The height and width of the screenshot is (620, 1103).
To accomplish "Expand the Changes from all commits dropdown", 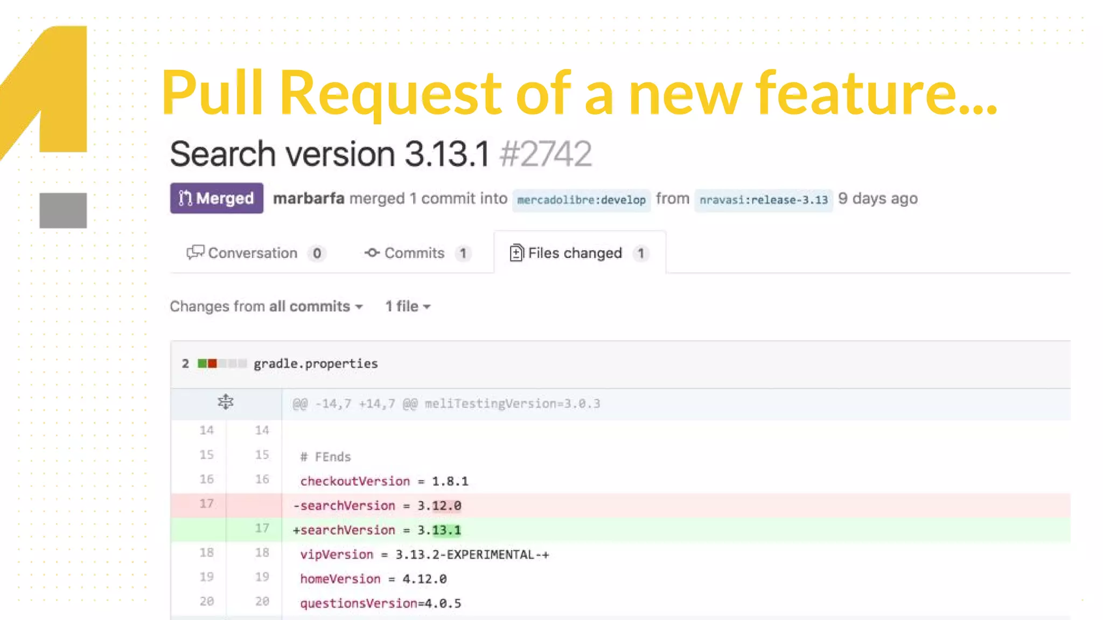I will tap(267, 306).
